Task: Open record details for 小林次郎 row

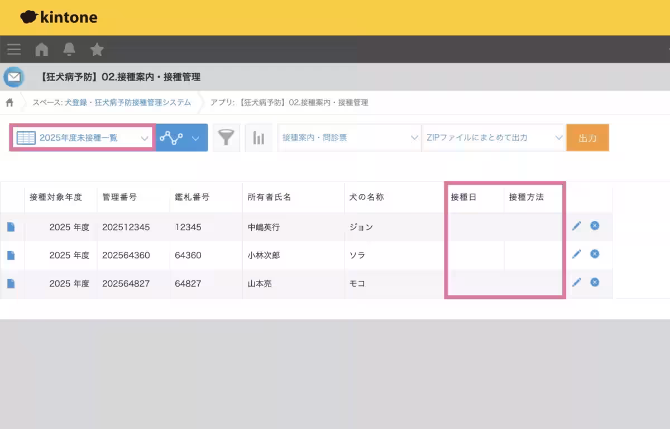Action: click(11, 255)
